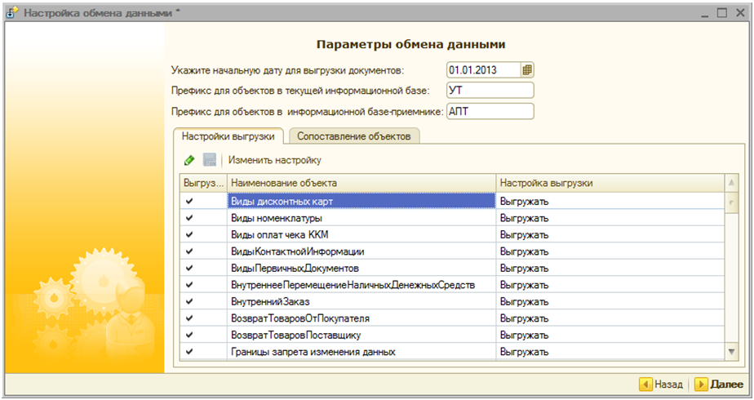The image size is (754, 400).
Task: Click the application icon in the title bar
Action: point(12,13)
